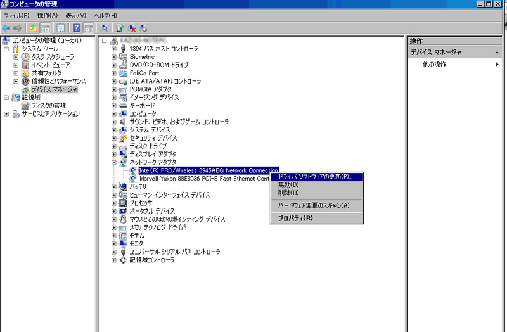Expand the 1394 バス ホスト コントローラ node
Screen dimensions: 507x332
click(x=114, y=49)
